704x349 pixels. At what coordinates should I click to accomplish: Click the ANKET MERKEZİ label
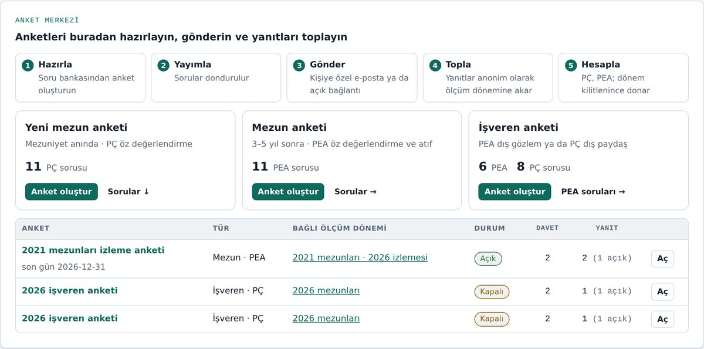click(47, 20)
